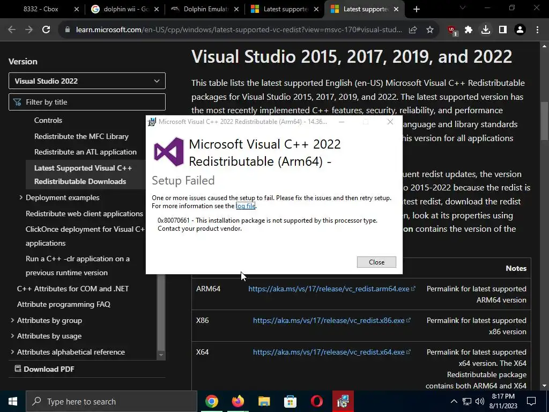Switch to the 8332 - Cbox tab
549x412 pixels.
41,10
